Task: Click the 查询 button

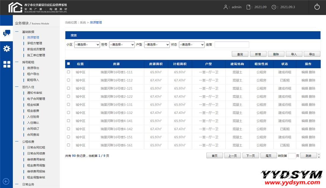Action: pos(240,54)
